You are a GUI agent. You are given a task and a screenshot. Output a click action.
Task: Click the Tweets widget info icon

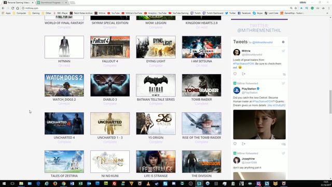283,42
